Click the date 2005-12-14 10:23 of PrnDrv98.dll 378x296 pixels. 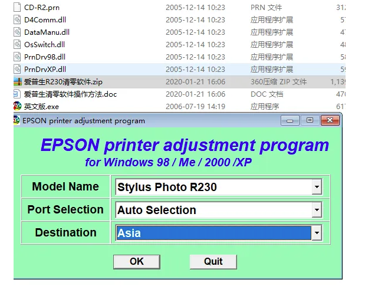(196, 57)
